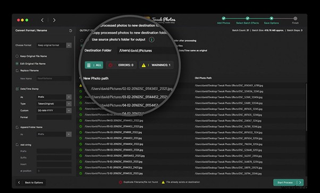Click green check for 06-02-2016DSC_014000_21322.jpg
320x193 pixels.
pos(81,133)
